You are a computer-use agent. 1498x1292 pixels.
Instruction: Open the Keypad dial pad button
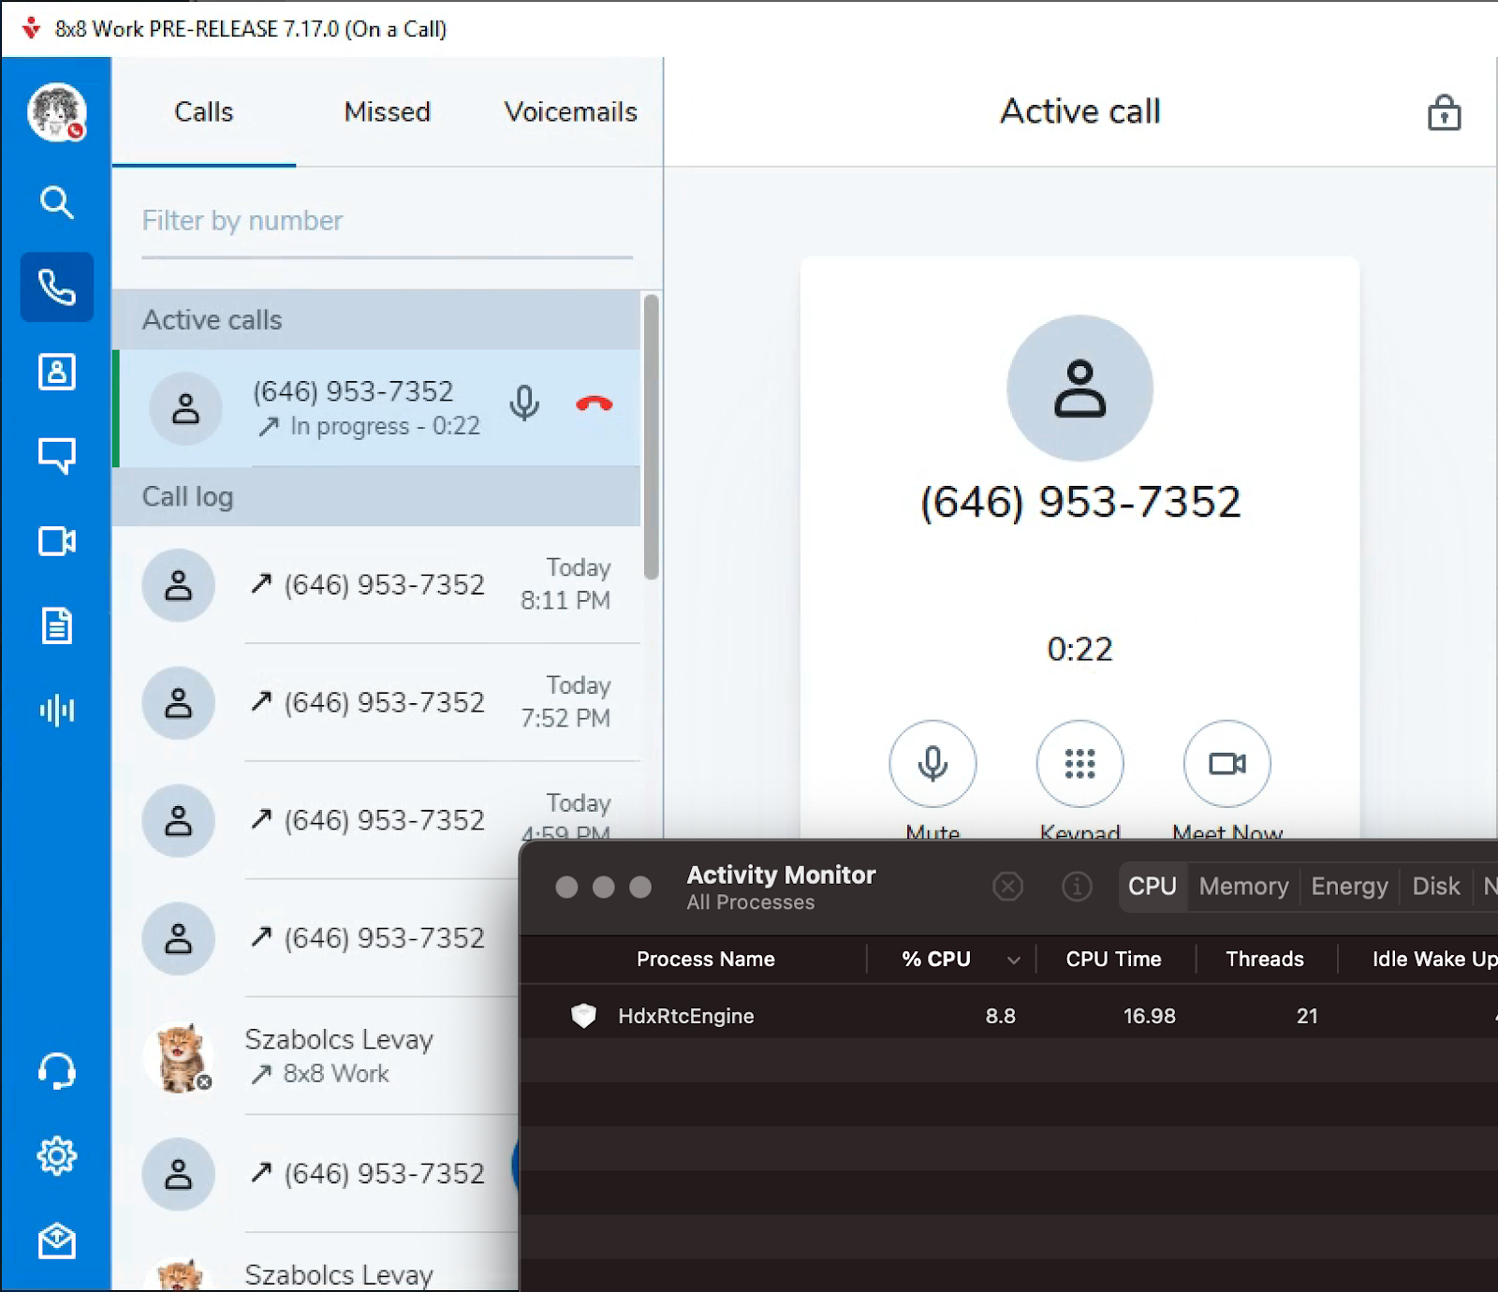pyautogui.click(x=1079, y=764)
